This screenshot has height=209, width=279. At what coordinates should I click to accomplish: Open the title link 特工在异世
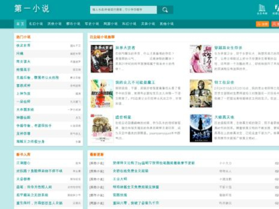(x=224, y=83)
